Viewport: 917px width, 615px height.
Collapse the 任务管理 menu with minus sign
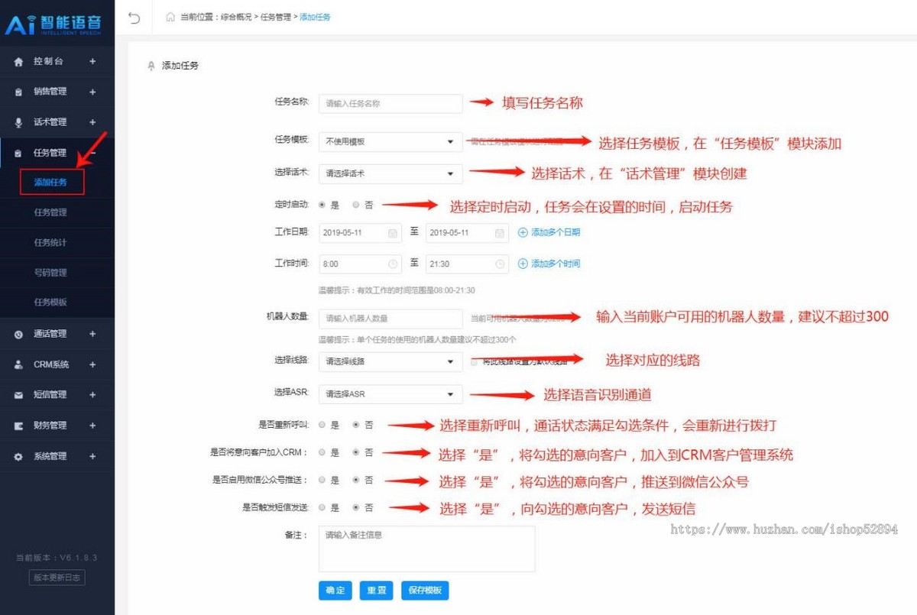point(92,153)
